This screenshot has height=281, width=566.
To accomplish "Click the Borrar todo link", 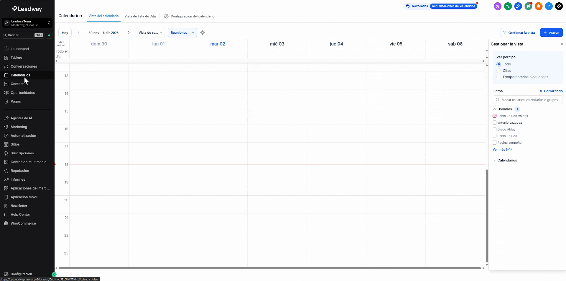I will click(x=551, y=91).
